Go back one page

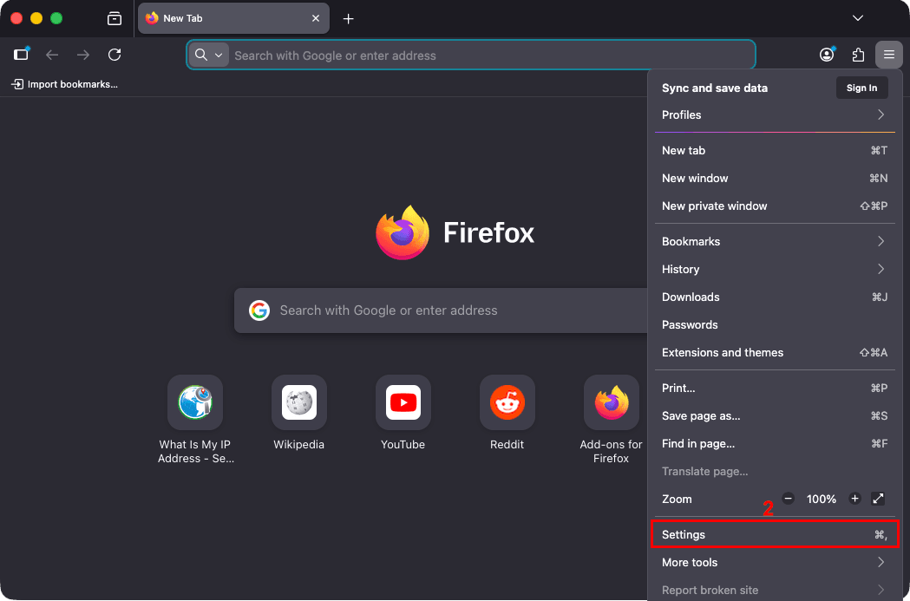pyautogui.click(x=52, y=56)
